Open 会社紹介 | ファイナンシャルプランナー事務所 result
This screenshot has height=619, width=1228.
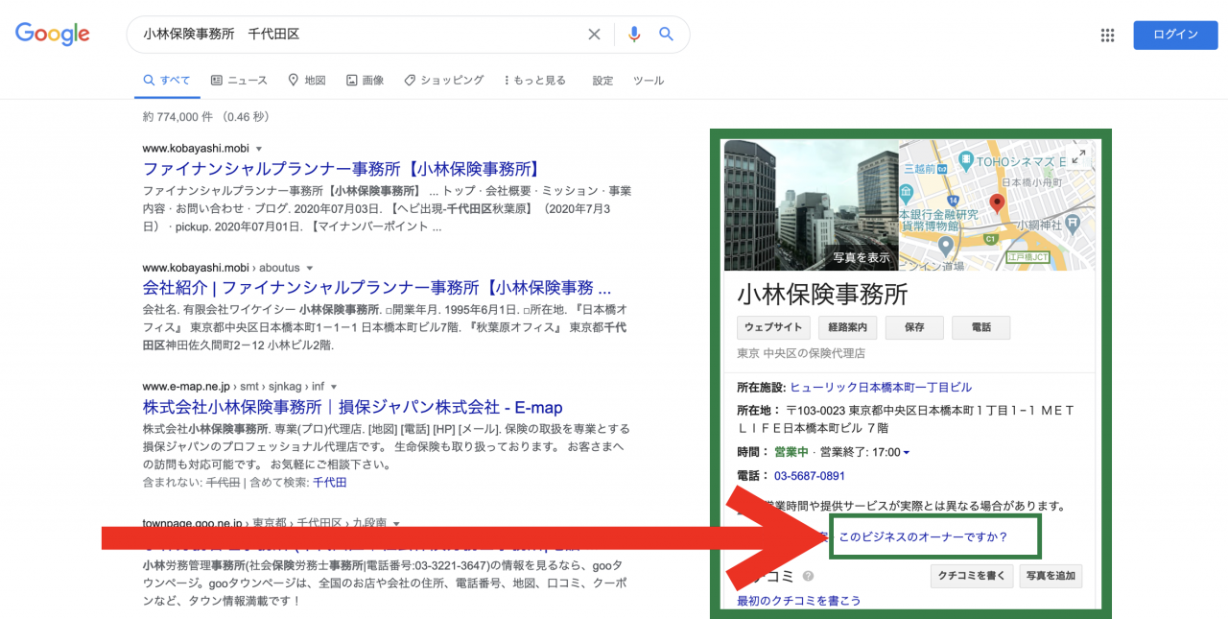(377, 288)
